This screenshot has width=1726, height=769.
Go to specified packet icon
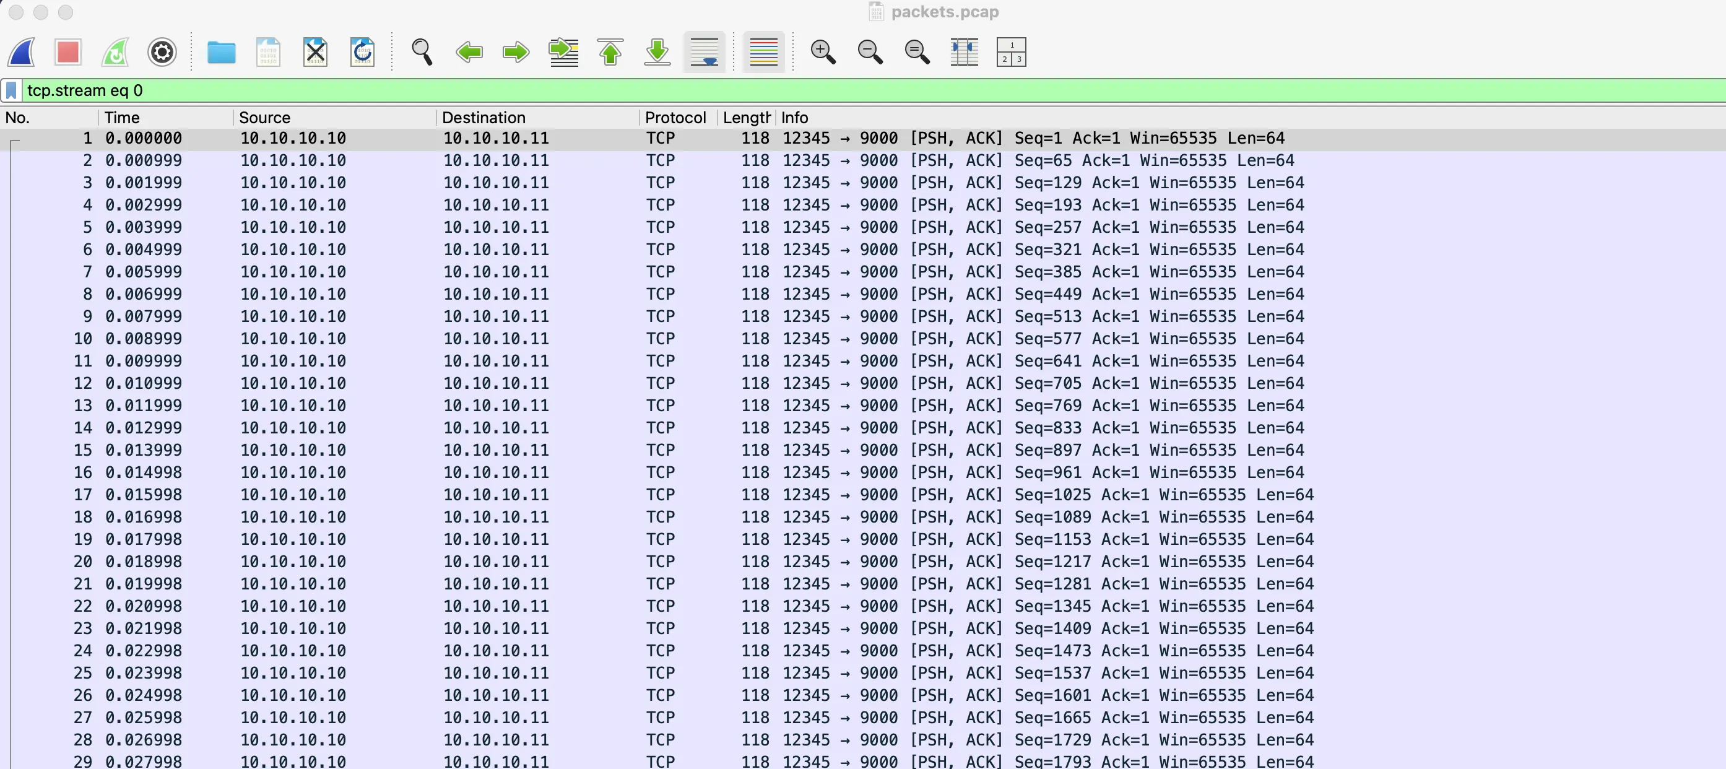pyautogui.click(x=563, y=52)
